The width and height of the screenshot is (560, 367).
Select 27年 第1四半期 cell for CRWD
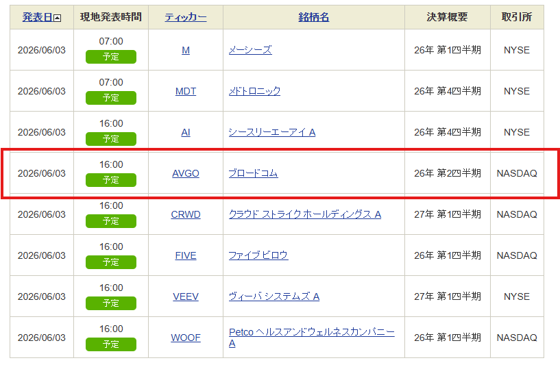pyautogui.click(x=448, y=214)
